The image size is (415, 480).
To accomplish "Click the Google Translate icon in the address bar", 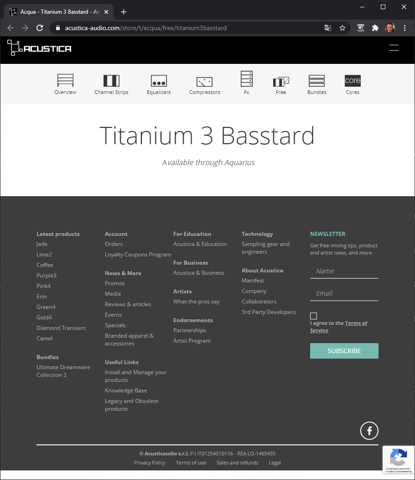I will [328, 28].
